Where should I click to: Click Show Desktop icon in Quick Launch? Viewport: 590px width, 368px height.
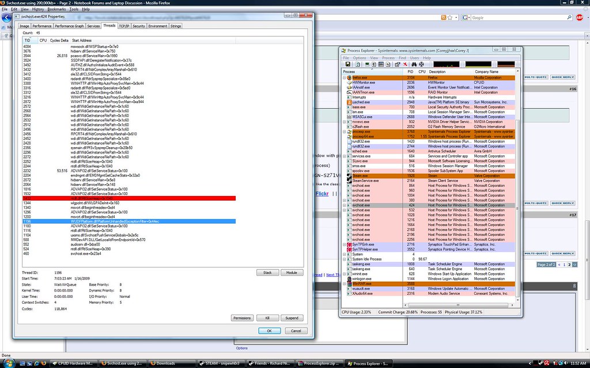(x=22, y=363)
